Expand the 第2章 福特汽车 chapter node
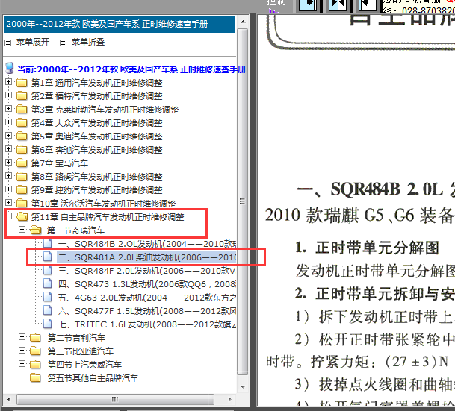This screenshot has height=411, width=455. (x=8, y=95)
